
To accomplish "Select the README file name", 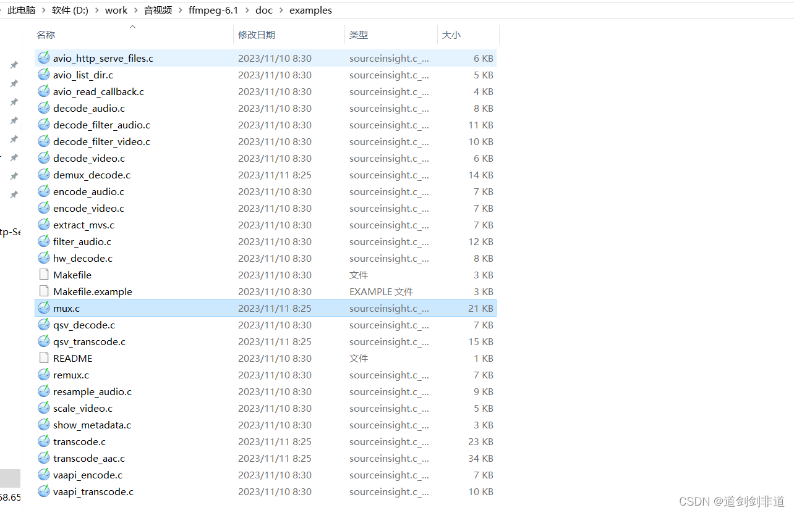I will (73, 358).
